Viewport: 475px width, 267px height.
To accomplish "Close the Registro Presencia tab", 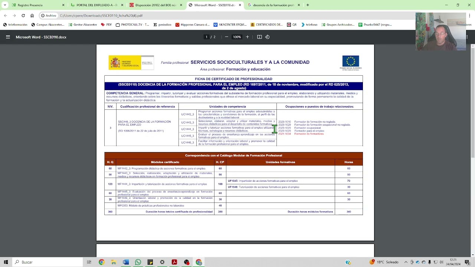I will (x=63, y=5).
